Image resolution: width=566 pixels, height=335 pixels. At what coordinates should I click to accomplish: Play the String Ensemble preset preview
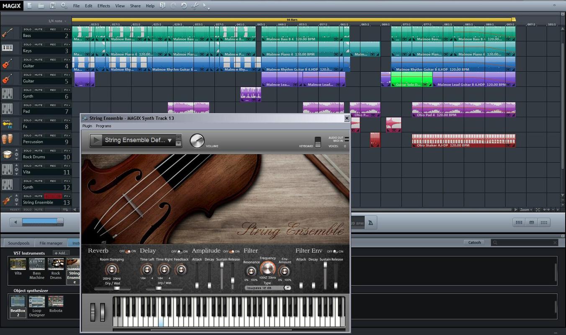pyautogui.click(x=97, y=140)
